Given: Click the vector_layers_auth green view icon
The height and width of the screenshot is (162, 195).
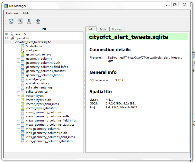Looking at the screenshot, I should [22, 100].
